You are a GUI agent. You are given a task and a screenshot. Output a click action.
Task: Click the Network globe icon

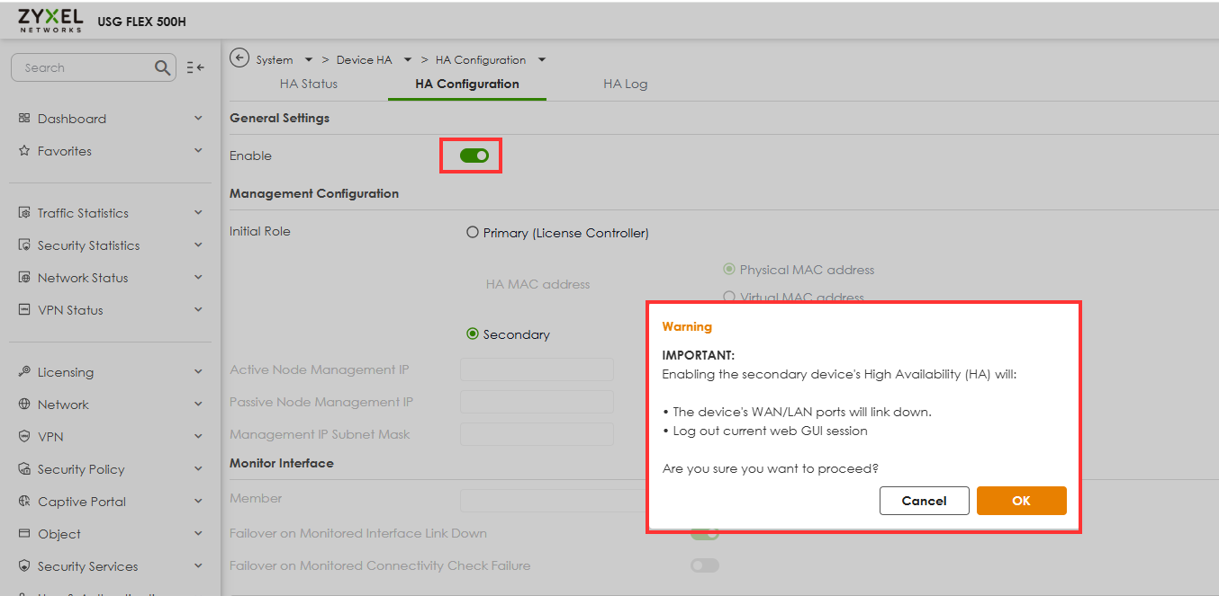tap(24, 405)
